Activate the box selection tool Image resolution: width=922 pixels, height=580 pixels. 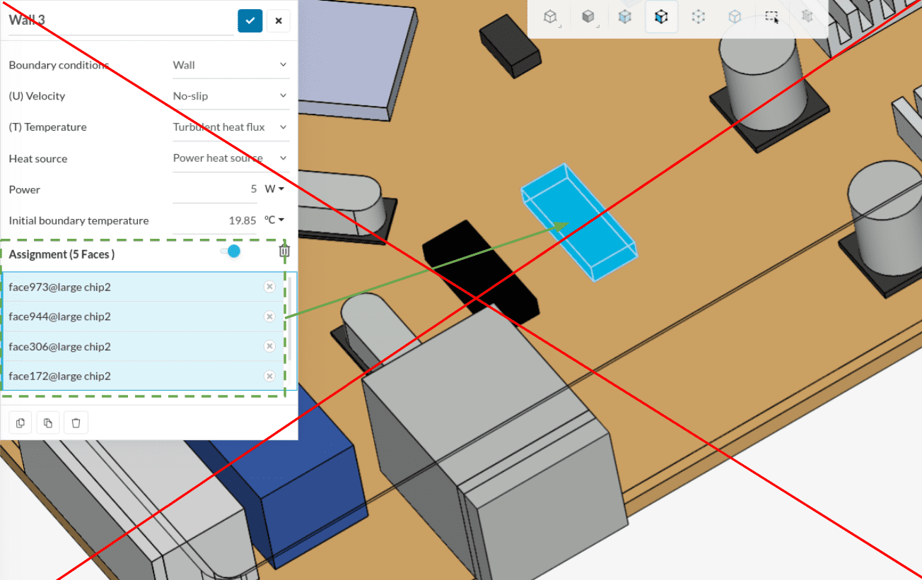(x=771, y=17)
